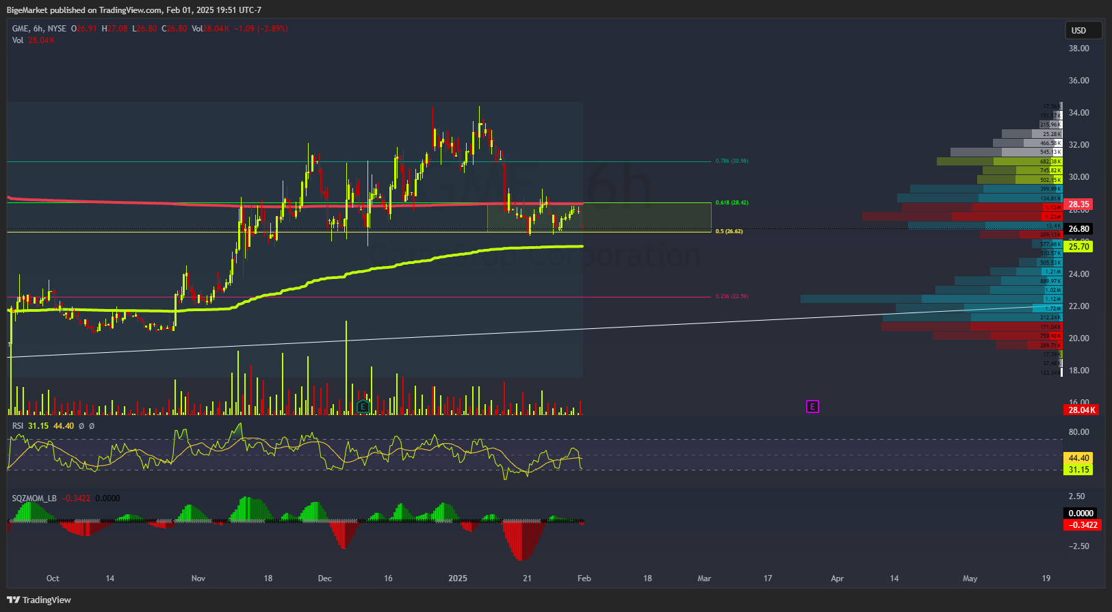1112x612 pixels.
Task: Open the TradingView logo link
Action: 39,600
